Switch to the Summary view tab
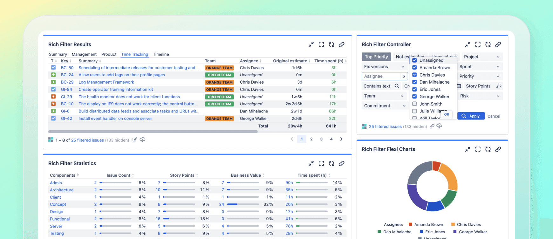553x239 pixels. [58, 54]
